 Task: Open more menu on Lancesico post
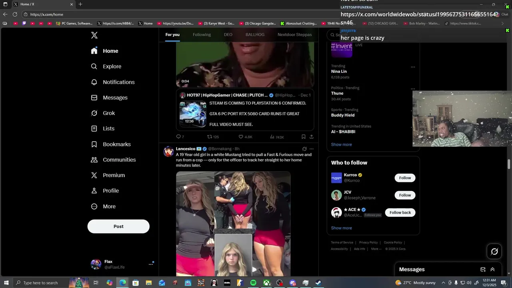point(312,149)
